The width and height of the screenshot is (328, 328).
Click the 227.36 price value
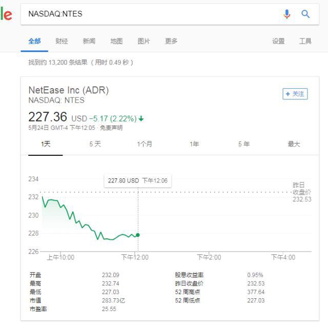(48, 117)
